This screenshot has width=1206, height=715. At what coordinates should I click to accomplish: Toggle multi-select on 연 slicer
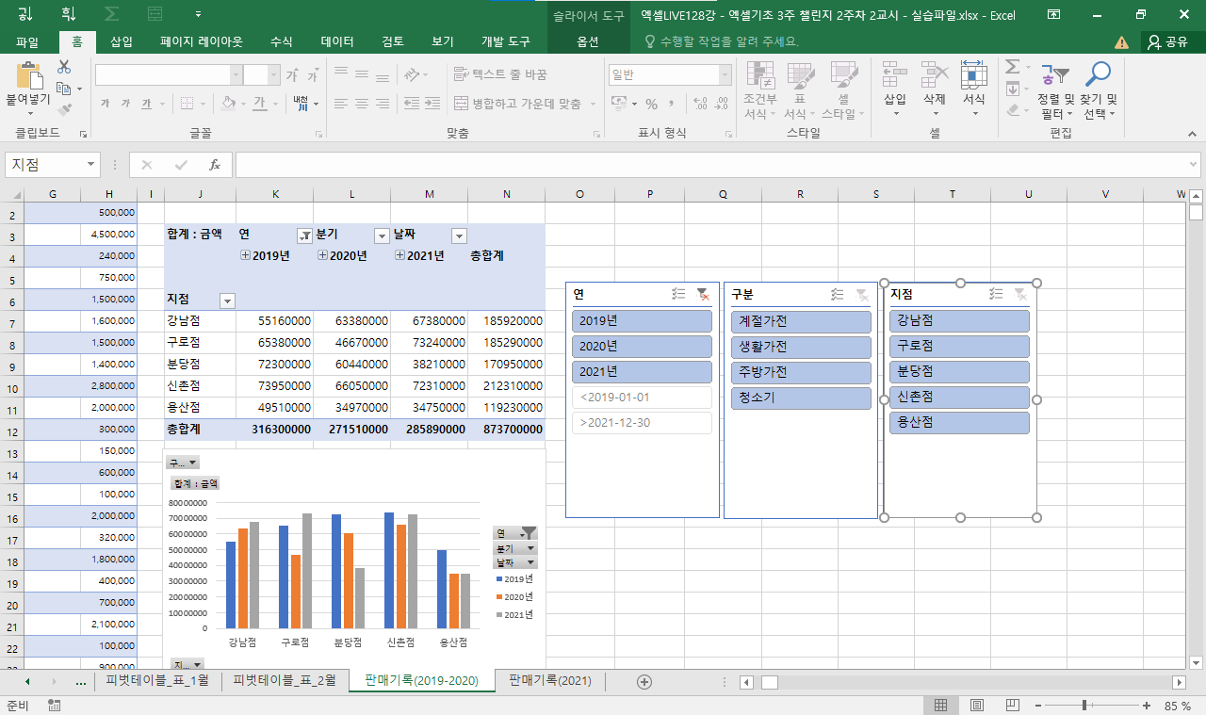[x=678, y=295]
